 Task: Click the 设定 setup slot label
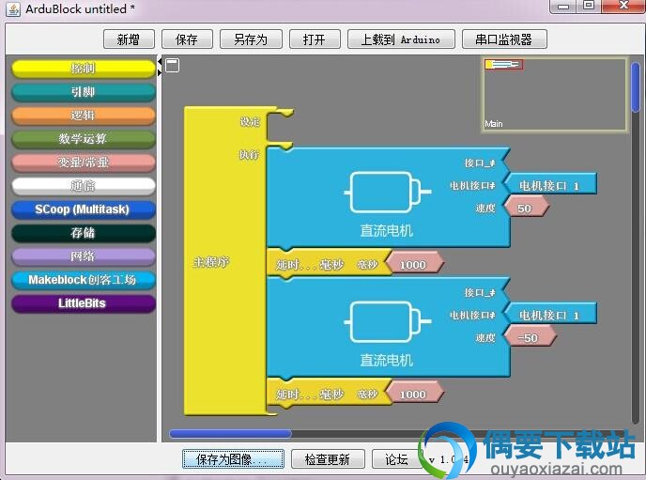tap(250, 121)
